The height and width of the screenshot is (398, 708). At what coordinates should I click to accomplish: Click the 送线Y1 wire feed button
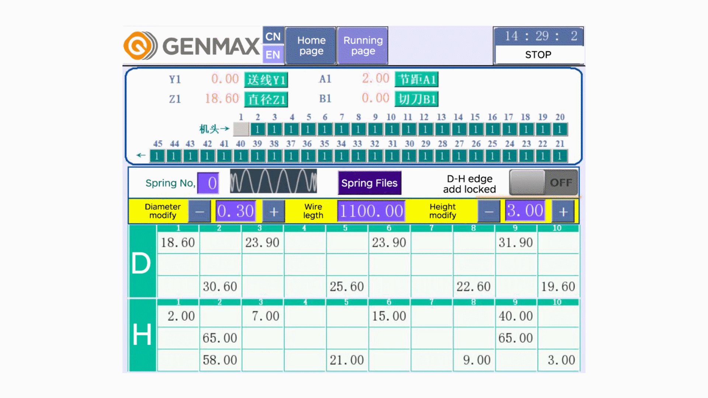(266, 80)
